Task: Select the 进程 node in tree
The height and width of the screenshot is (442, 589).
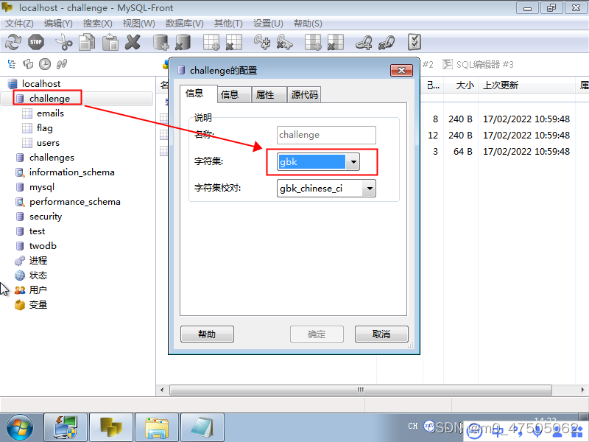Action: click(38, 261)
